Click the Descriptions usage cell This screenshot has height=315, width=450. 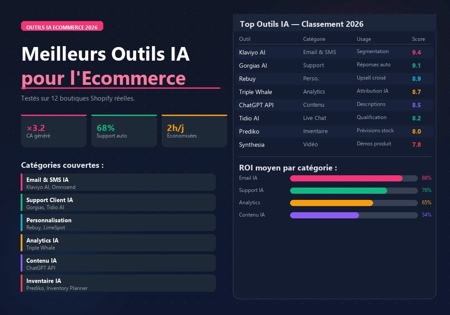click(371, 104)
